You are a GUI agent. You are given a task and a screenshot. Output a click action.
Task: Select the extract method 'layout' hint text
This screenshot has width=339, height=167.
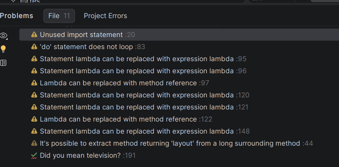click(170, 144)
